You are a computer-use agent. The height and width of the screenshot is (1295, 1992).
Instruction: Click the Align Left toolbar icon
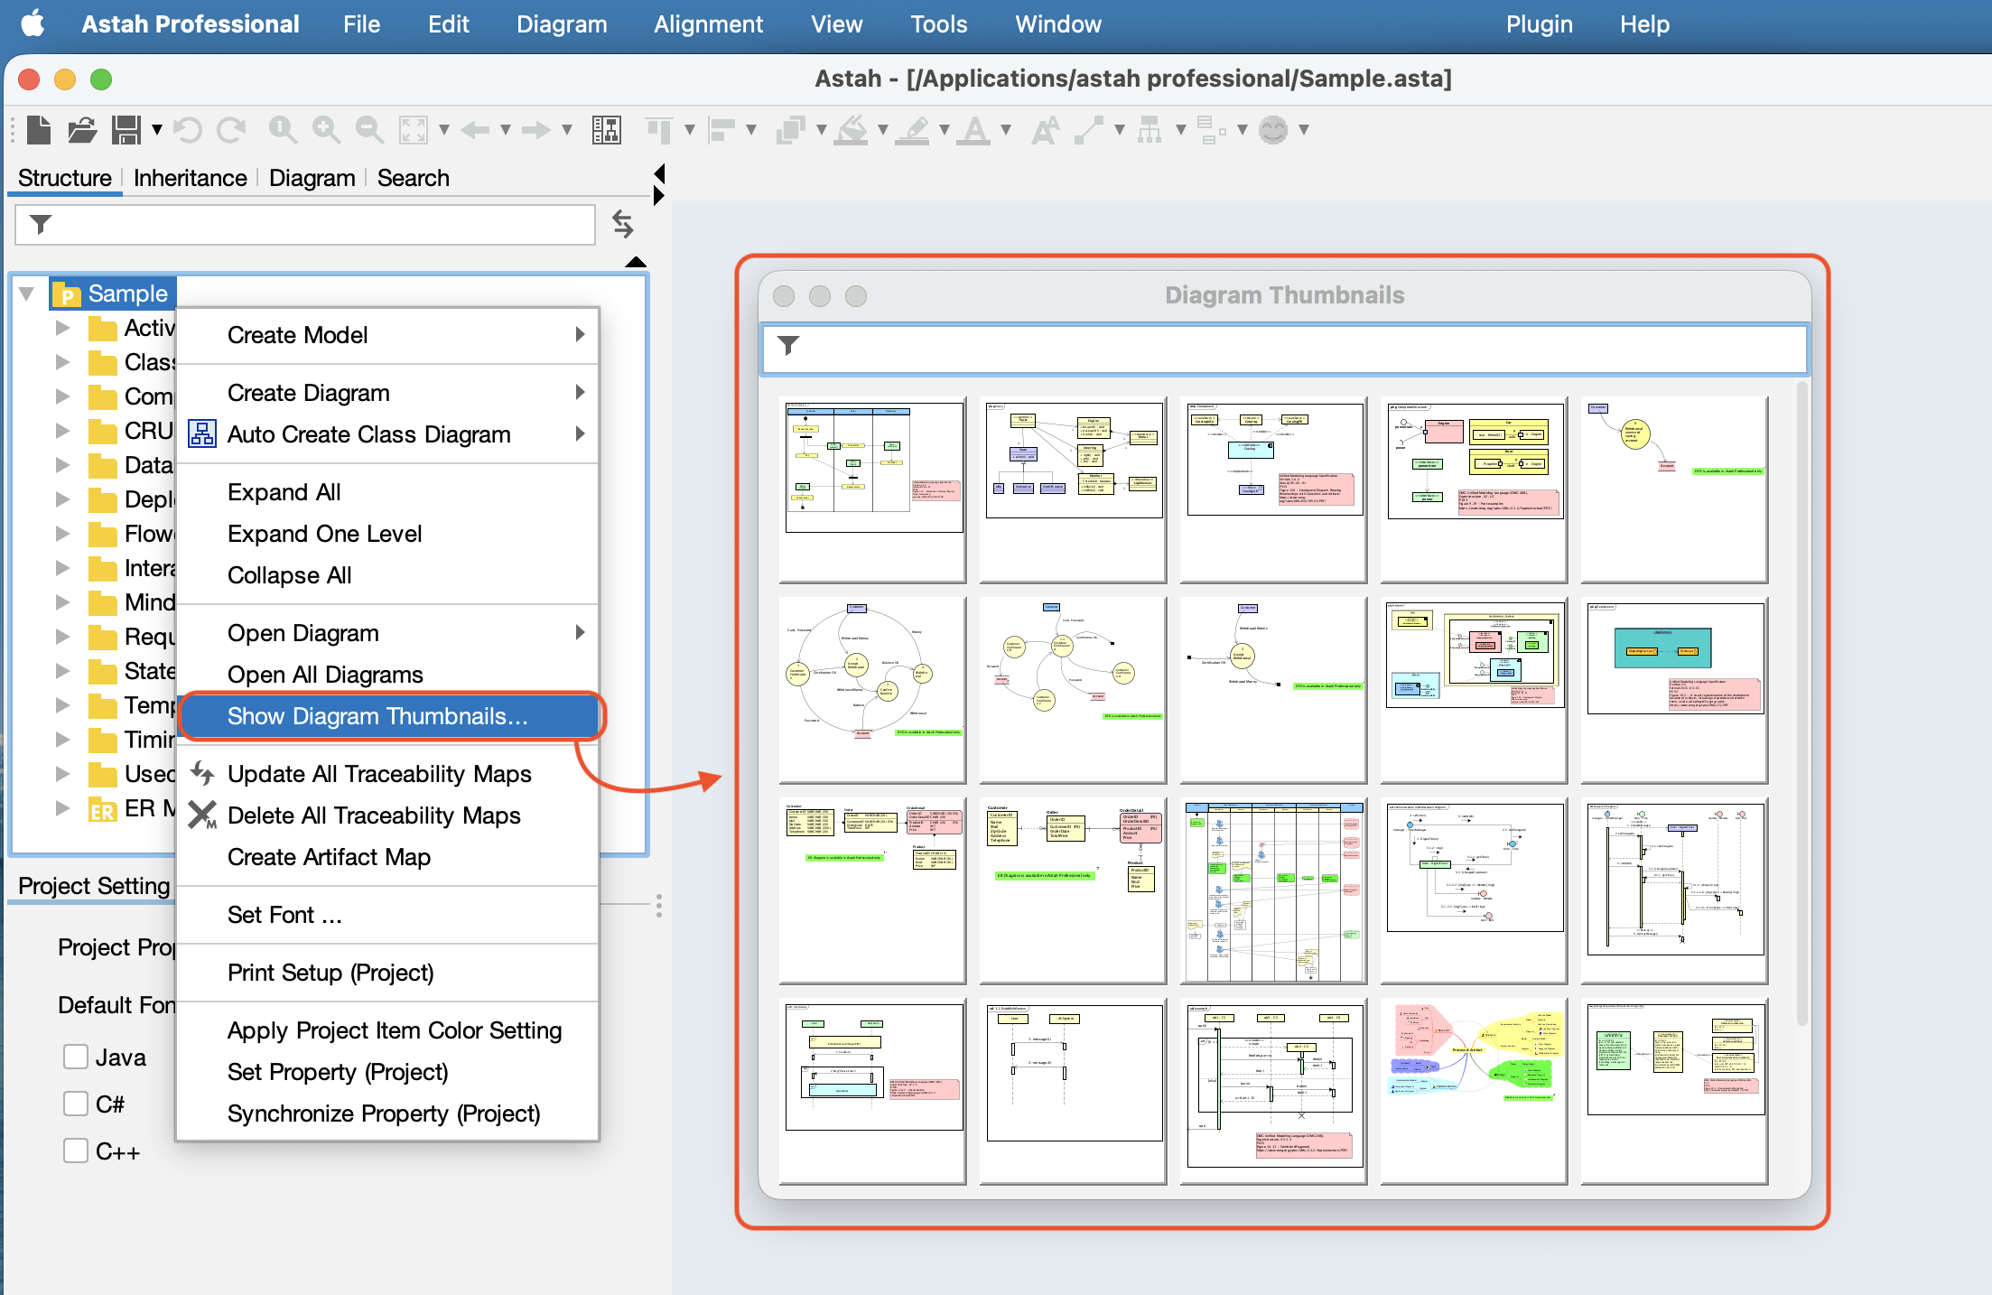click(x=721, y=130)
